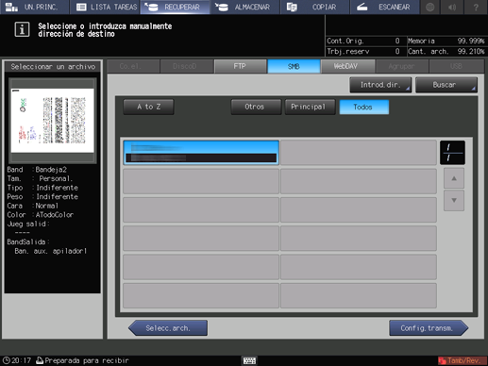
Task: Switch to the RECUPERAR tab
Action: pos(175,7)
